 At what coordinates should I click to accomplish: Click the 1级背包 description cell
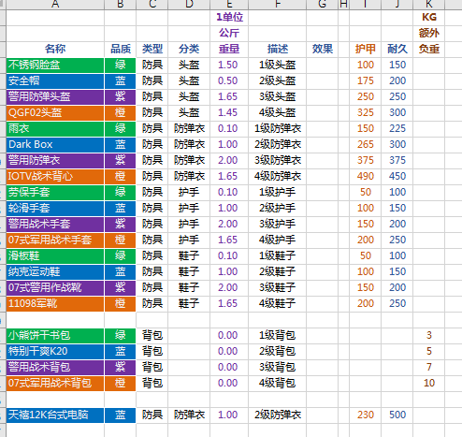[x=278, y=336]
